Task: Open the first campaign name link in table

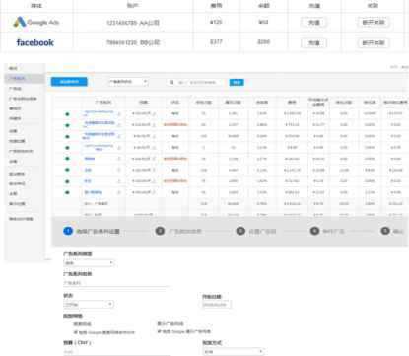Action: click(99, 113)
